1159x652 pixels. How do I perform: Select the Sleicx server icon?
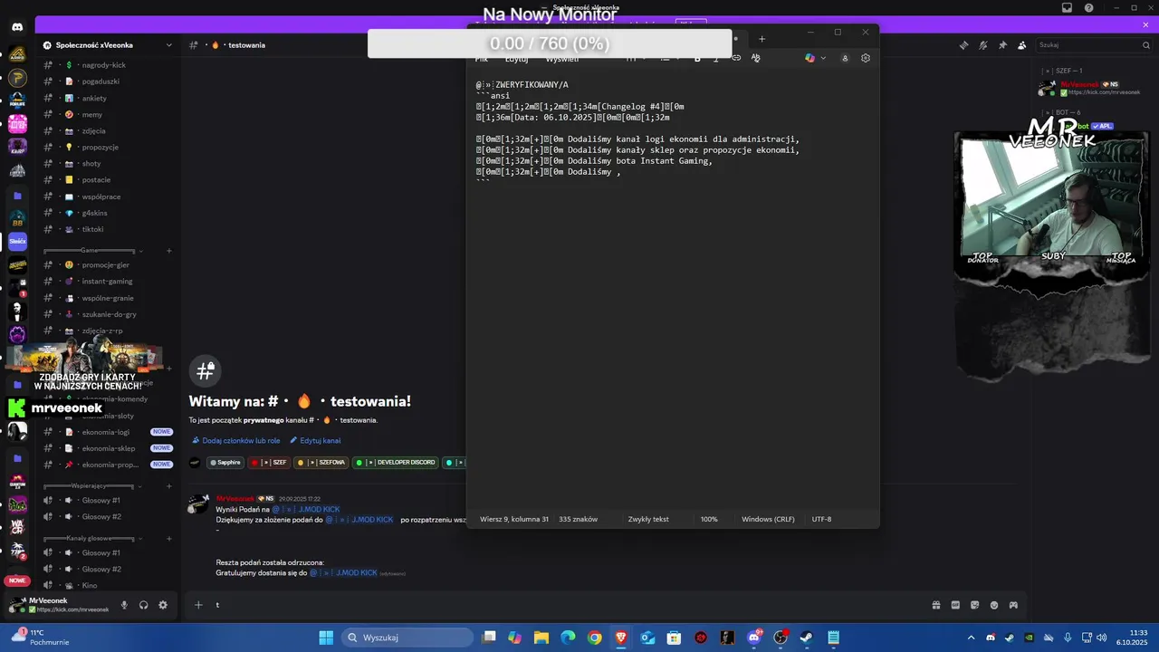pos(17,242)
